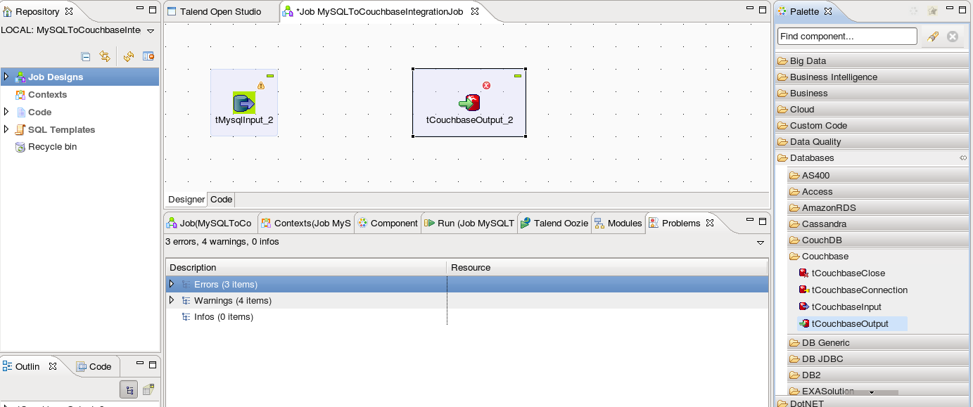Expand the SQL Templates tree node

click(x=6, y=129)
